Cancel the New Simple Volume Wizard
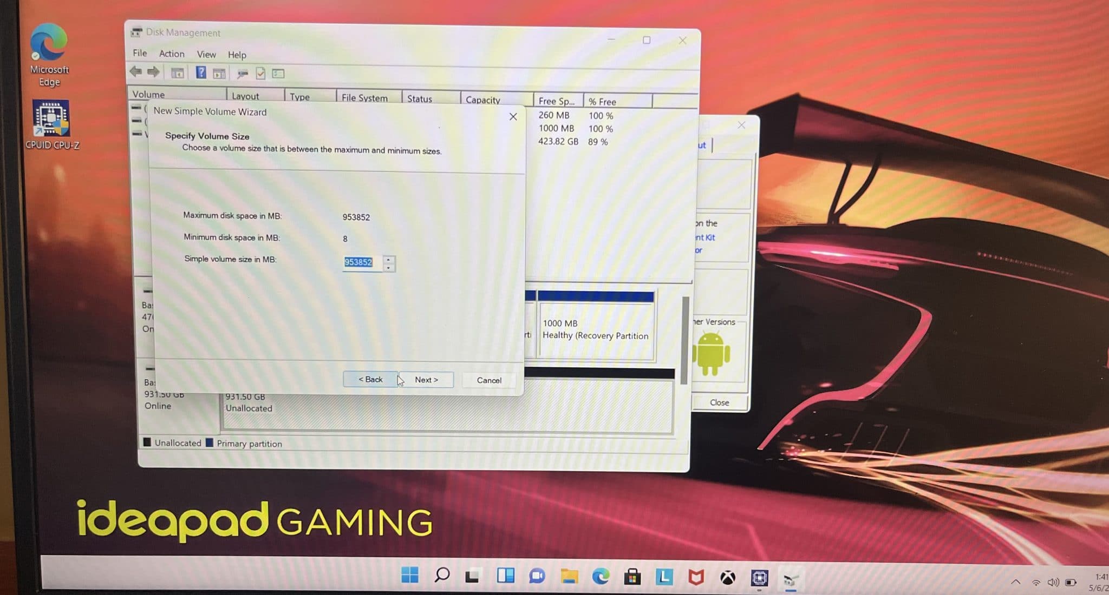 488,380
